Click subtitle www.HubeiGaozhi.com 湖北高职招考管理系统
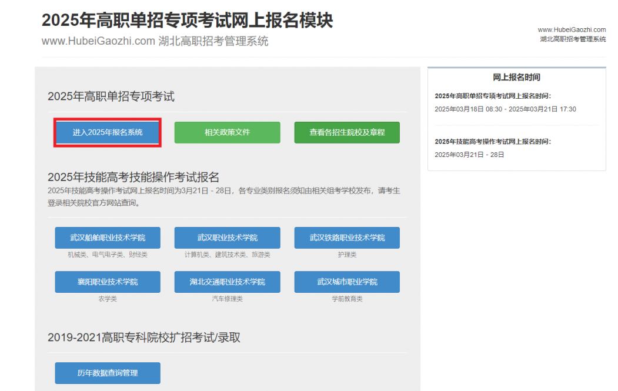Viewport: 618px width, 391px height. pyautogui.click(x=155, y=41)
